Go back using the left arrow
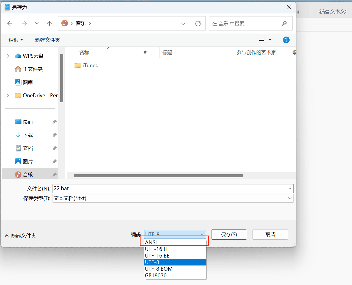Viewport: 352px width, 285px height. point(10,23)
